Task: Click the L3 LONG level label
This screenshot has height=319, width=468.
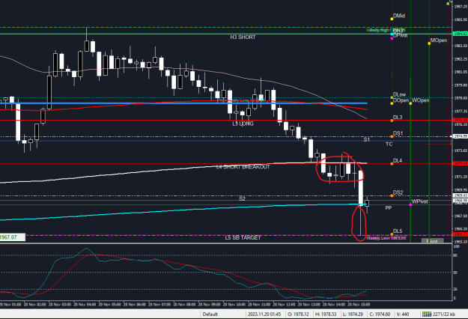Action: pos(243,124)
